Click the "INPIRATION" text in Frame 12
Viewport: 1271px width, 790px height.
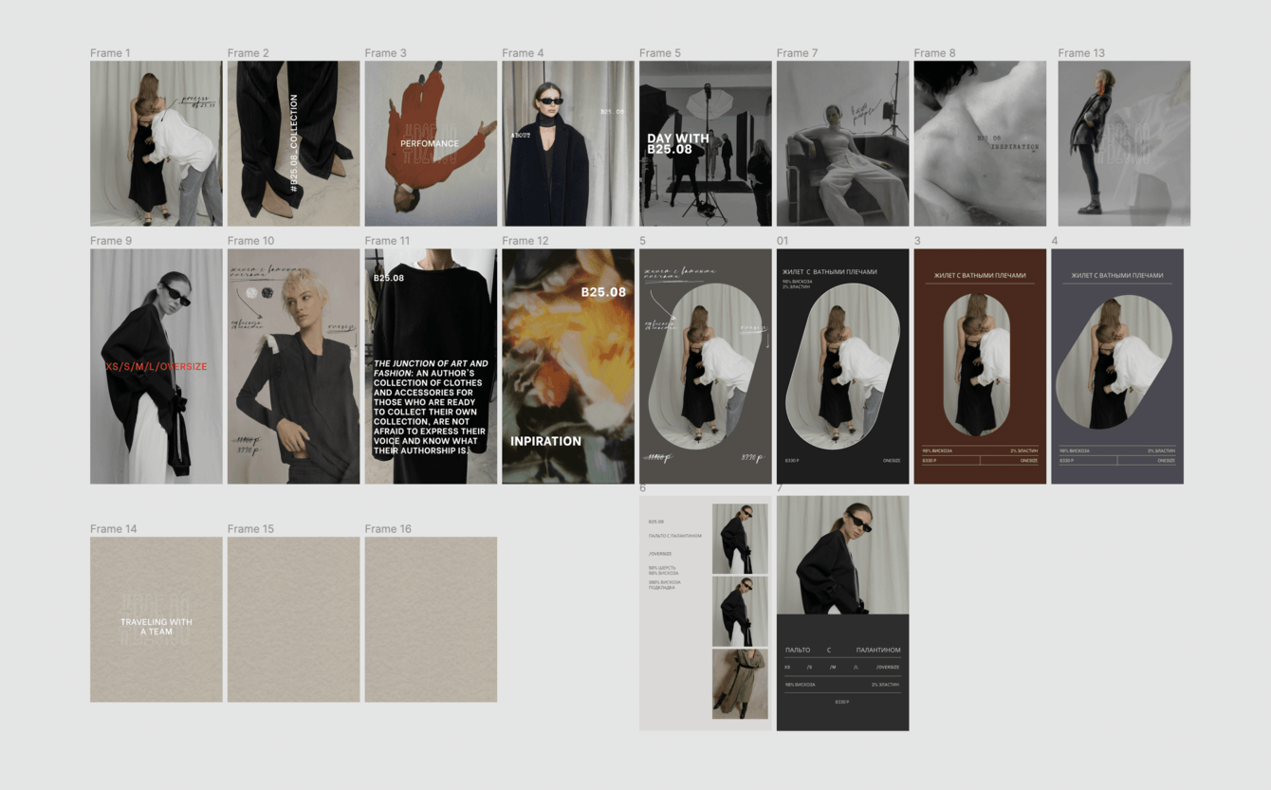click(546, 441)
